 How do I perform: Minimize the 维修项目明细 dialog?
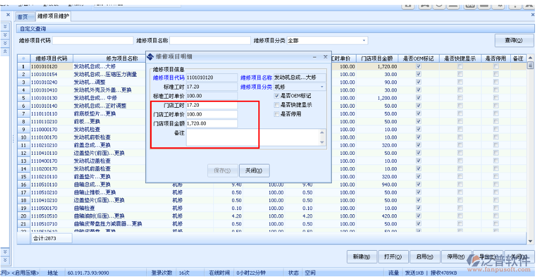316,56
